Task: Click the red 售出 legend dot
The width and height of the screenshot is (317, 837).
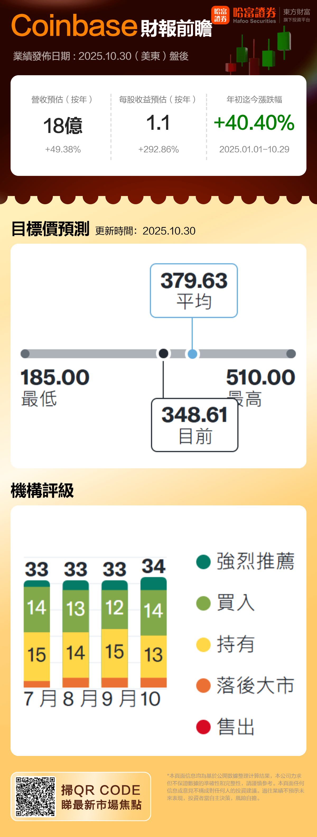Action: 203,727
